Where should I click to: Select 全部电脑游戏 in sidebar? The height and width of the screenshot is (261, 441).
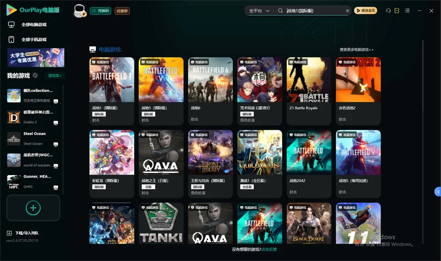[34, 25]
